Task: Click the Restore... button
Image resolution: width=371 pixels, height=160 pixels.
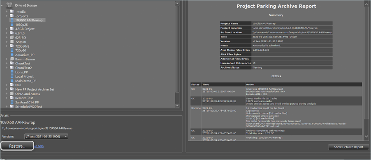Action: coord(17,146)
